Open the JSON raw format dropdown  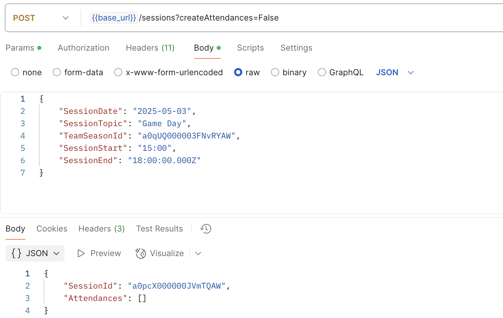click(x=395, y=72)
